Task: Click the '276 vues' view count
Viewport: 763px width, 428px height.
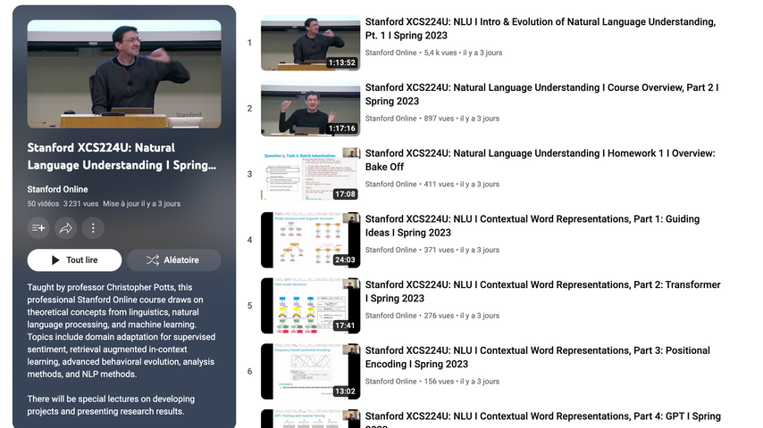Action: coord(439,316)
